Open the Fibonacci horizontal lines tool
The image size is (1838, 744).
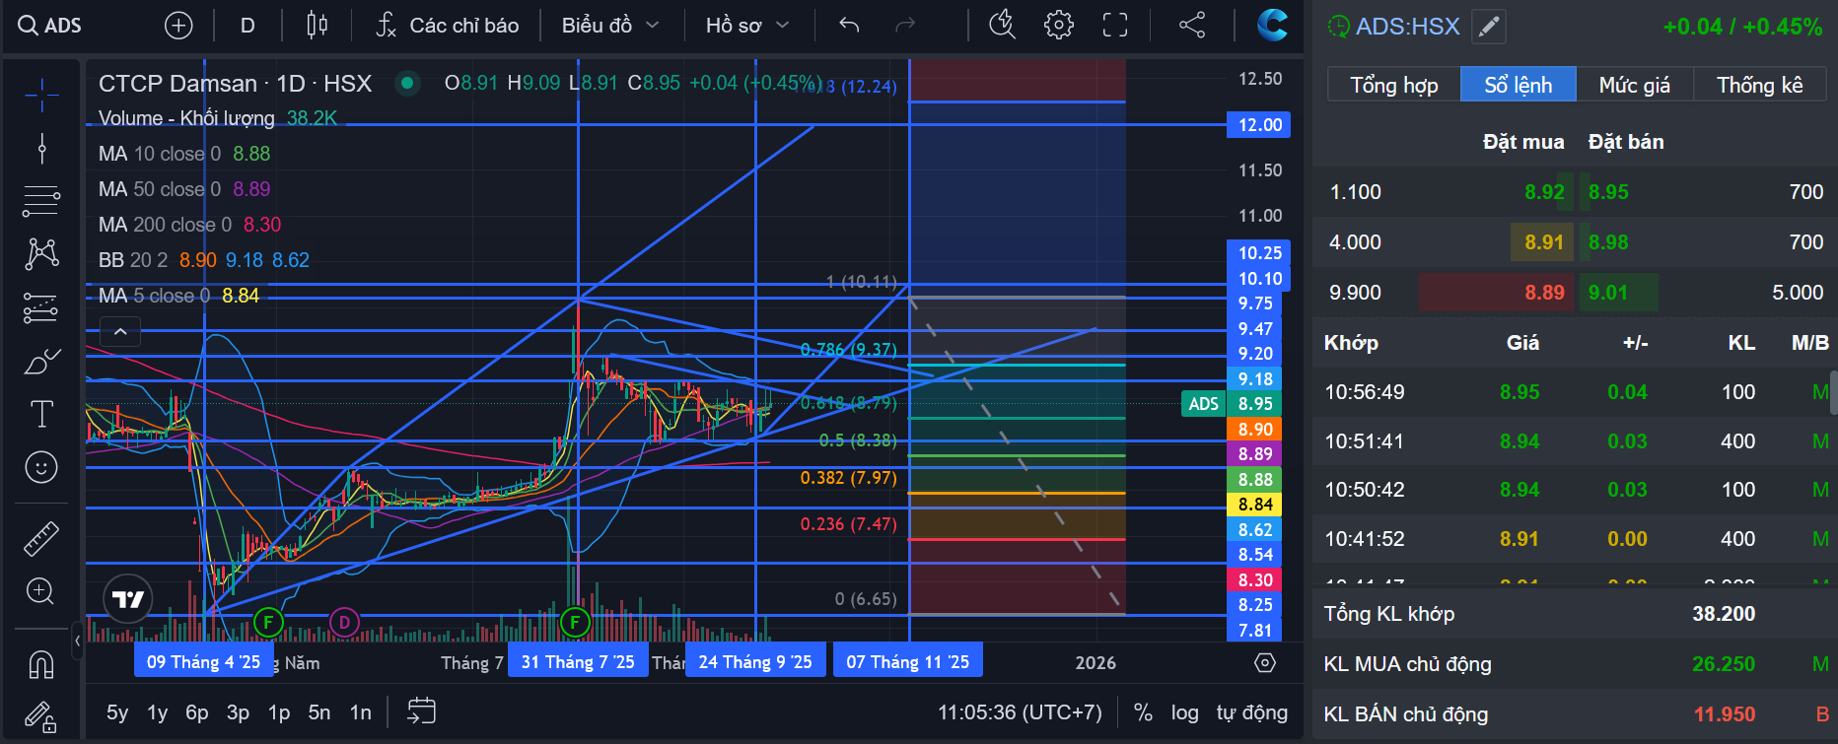[x=41, y=201]
